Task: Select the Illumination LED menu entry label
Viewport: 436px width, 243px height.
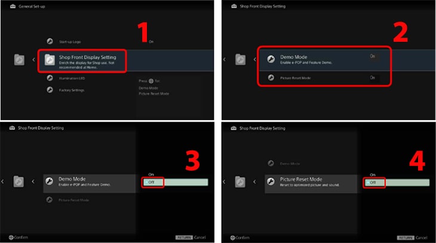Action: click(72, 78)
